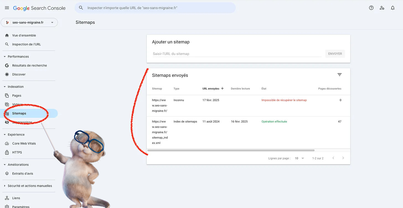
Task: Click the search magnifier icon in URL bar
Action: tap(81, 8)
